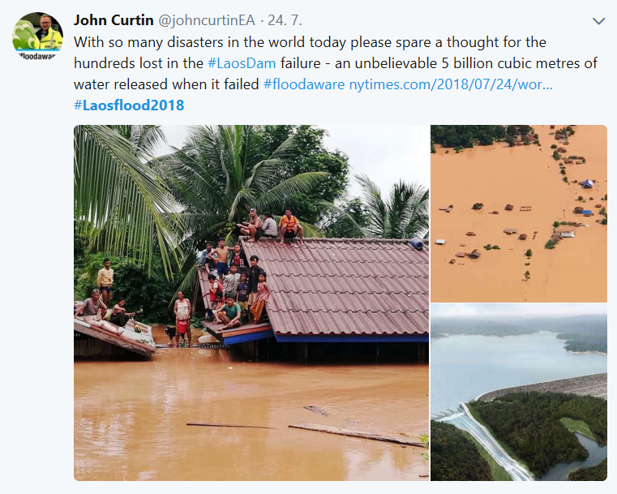Open the photo of people on rooftop
This screenshot has height=494, width=617.
pos(251,303)
